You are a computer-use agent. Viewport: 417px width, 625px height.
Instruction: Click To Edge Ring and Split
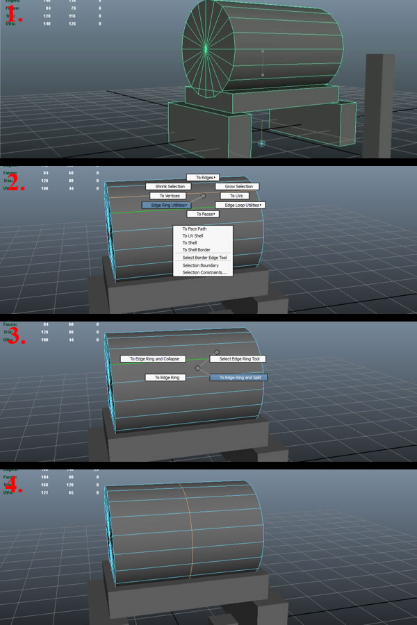coord(238,378)
